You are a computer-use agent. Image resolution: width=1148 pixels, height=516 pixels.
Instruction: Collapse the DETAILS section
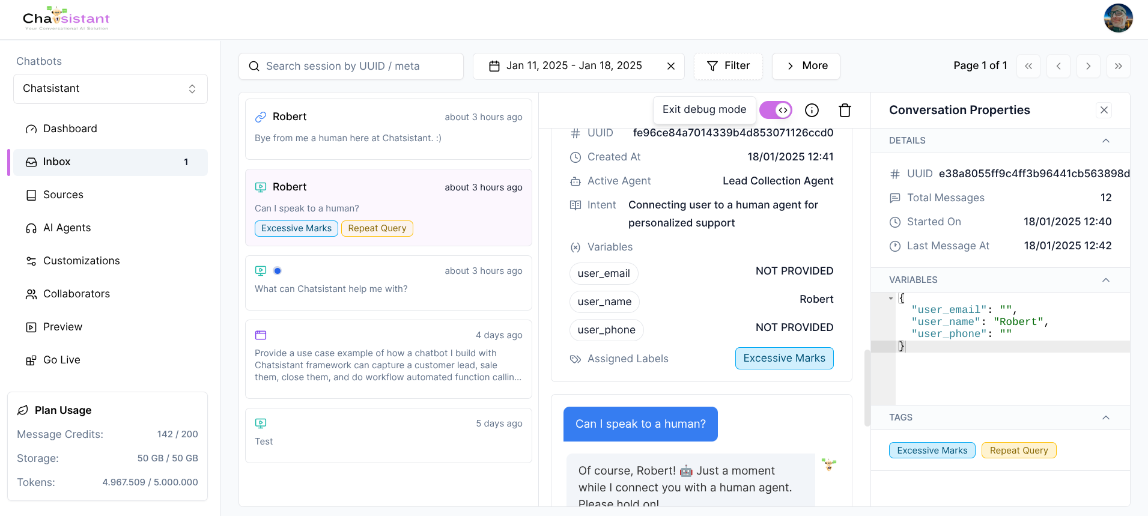click(1106, 141)
